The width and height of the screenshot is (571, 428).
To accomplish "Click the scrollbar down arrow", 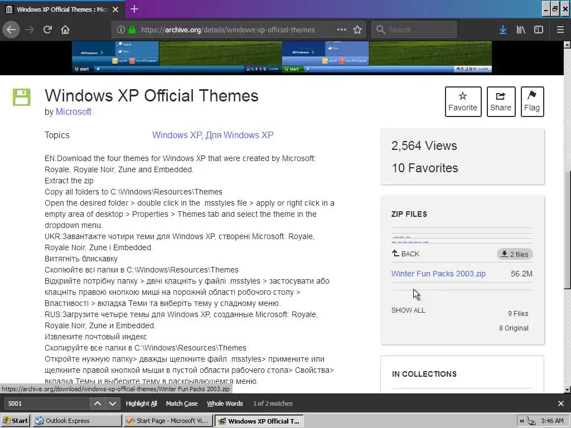I will coord(567,390).
